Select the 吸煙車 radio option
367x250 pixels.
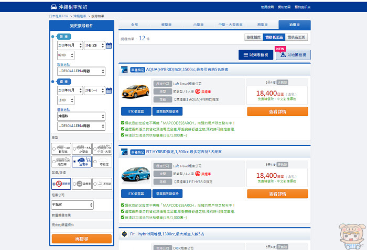pyautogui.click(x=74, y=184)
